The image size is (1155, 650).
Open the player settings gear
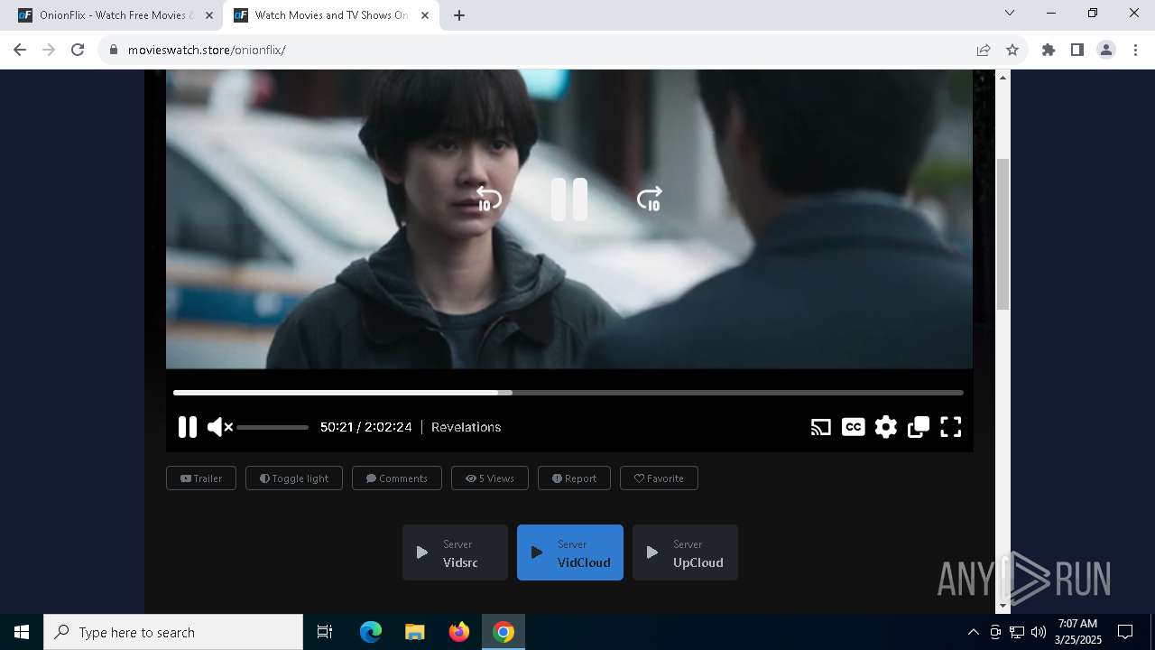(x=886, y=427)
